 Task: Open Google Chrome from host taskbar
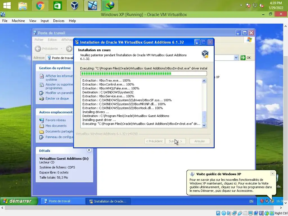[40, 6]
